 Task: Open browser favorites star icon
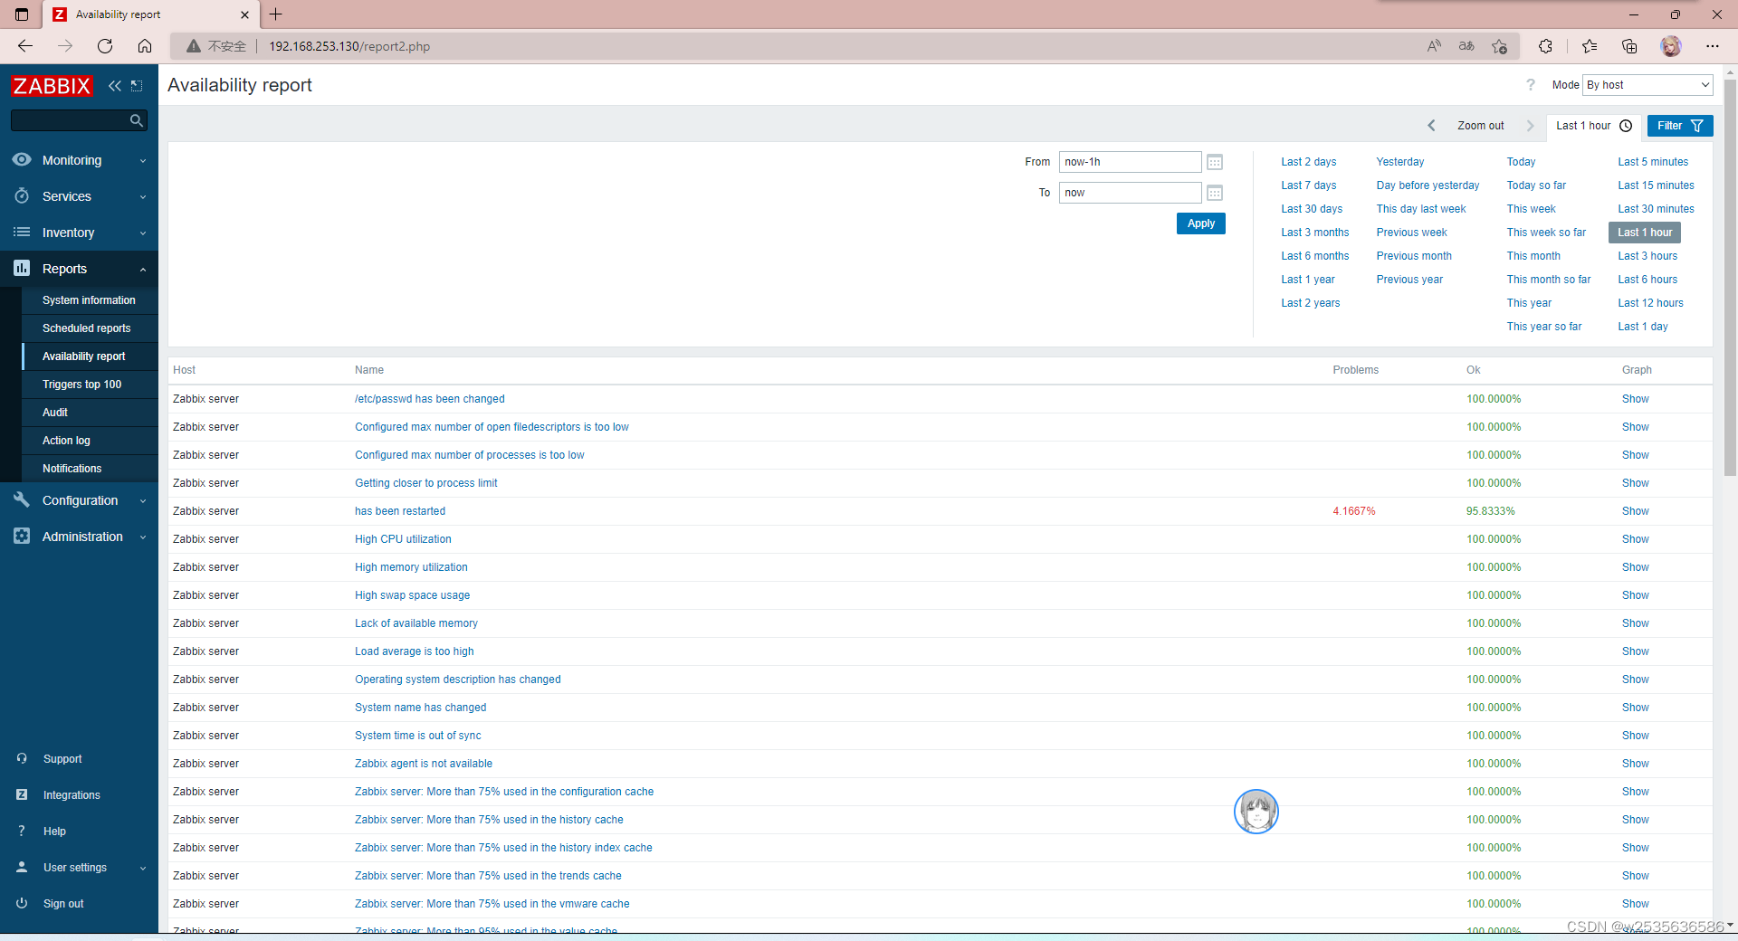1590,46
